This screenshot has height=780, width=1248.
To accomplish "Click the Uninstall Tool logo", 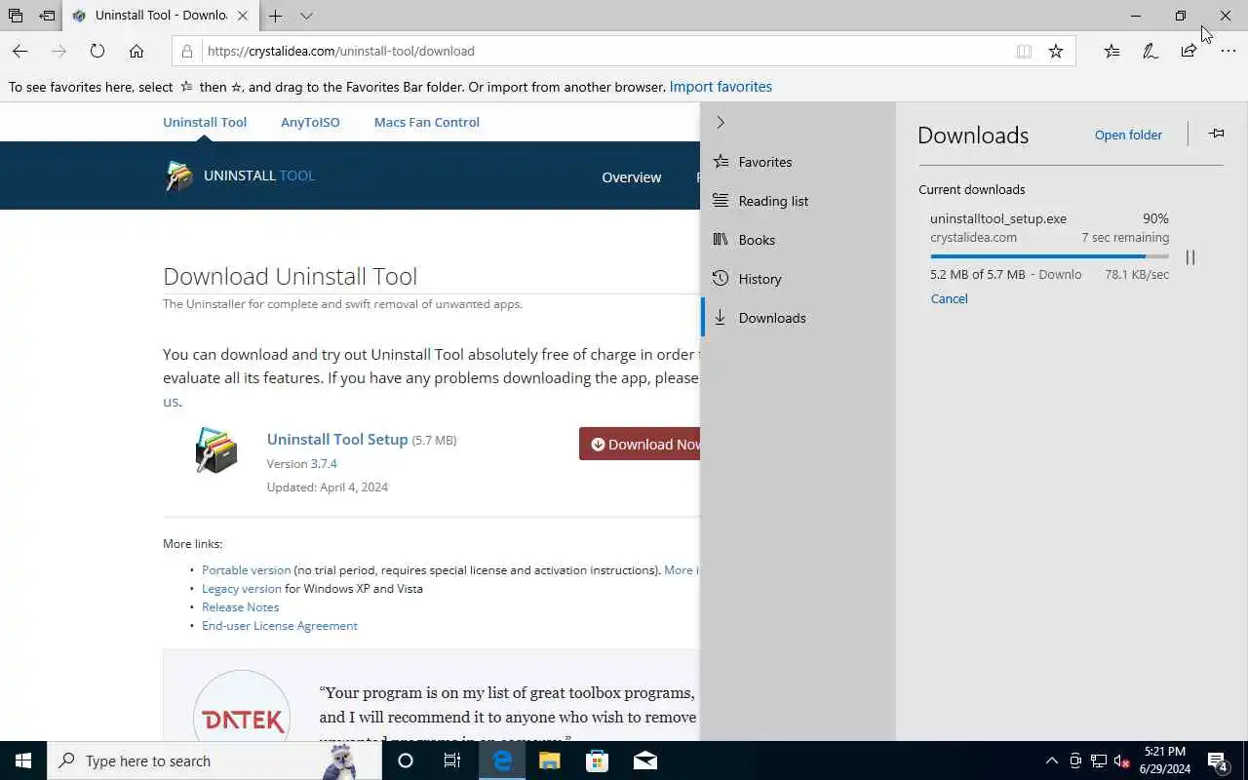I will 240,175.
